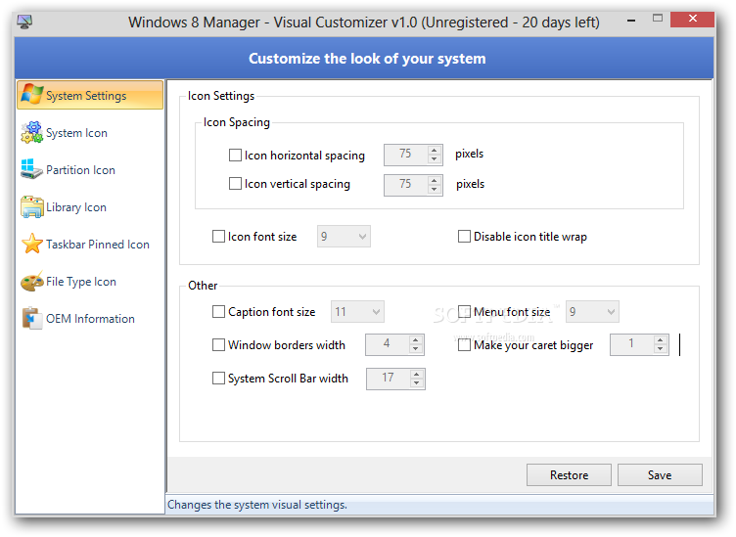Increase window borders width with up arrow
736x537 pixels.
coord(415,340)
